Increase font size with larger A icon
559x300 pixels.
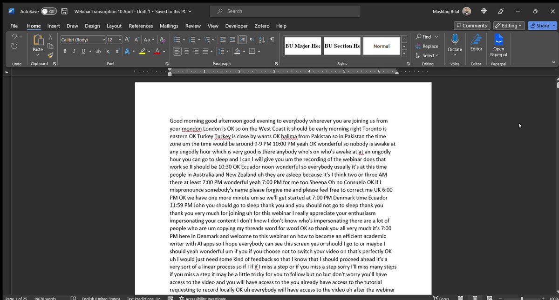point(128,40)
